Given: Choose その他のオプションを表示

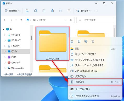Looking at the screenshot, I should [95, 96].
